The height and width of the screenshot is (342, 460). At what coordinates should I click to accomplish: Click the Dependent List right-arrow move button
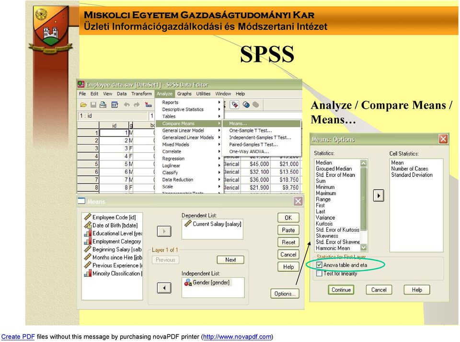coord(164,231)
